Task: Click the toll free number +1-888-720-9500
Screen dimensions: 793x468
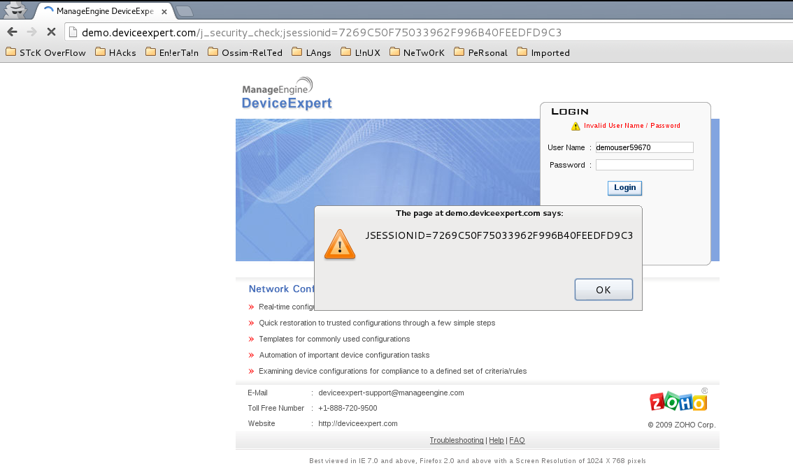Action: coord(348,408)
